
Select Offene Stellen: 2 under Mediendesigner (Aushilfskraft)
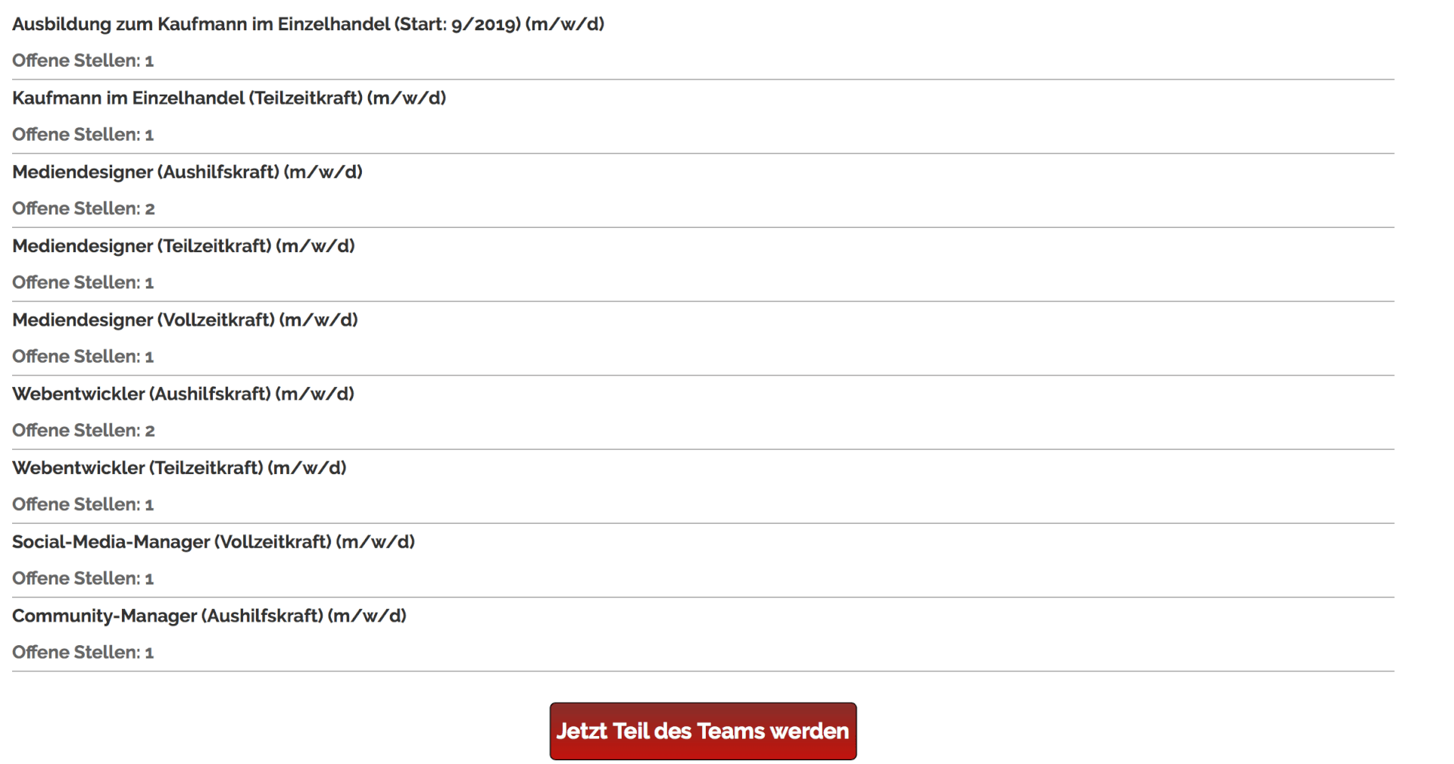click(83, 209)
